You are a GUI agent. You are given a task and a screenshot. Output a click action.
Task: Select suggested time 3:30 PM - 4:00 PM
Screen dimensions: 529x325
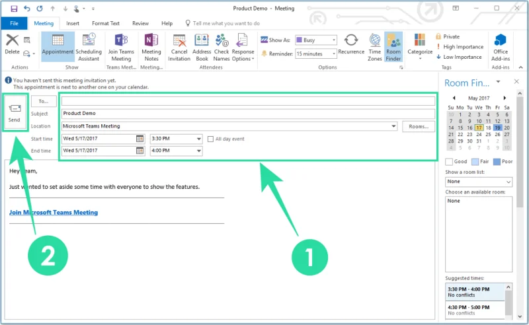[475, 292]
